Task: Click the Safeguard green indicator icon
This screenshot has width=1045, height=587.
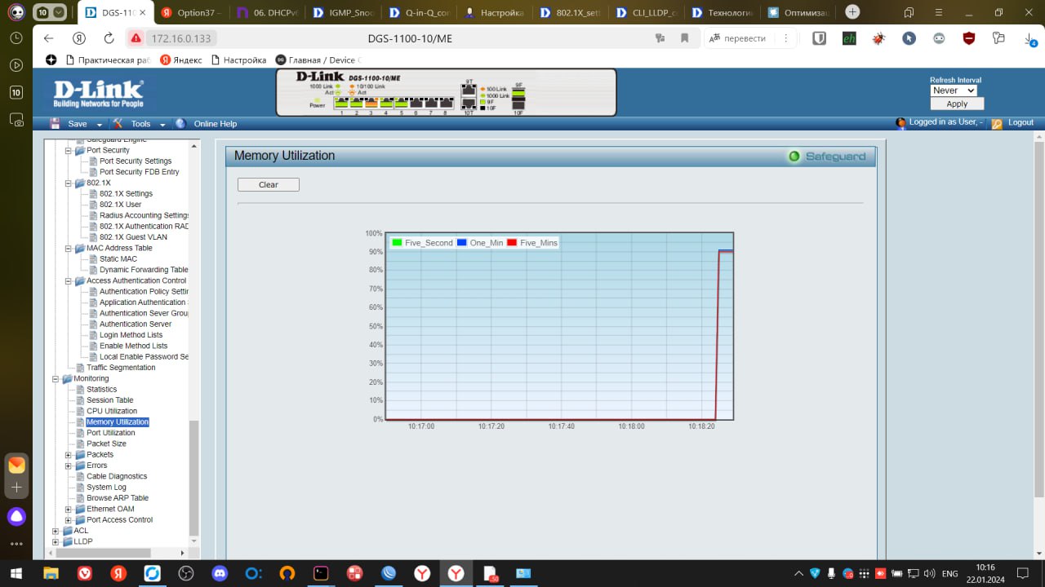Action: pyautogui.click(x=794, y=156)
